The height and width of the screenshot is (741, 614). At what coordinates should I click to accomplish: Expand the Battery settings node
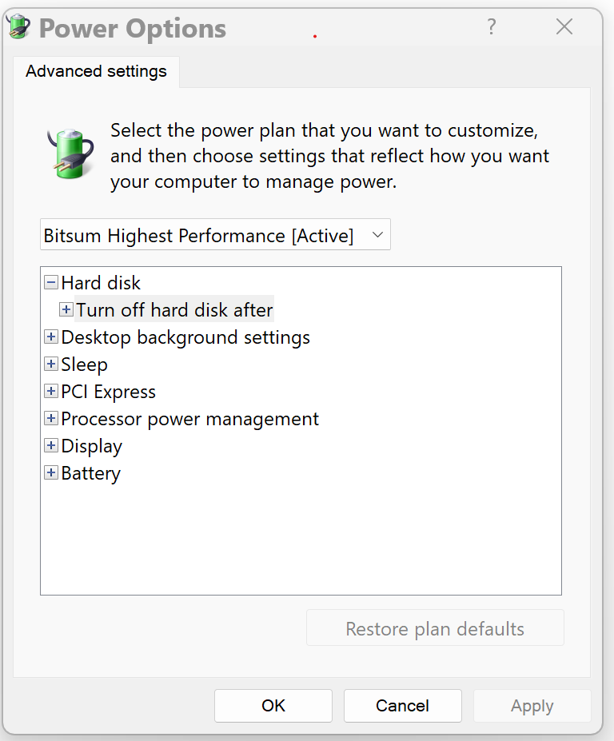pyautogui.click(x=51, y=473)
